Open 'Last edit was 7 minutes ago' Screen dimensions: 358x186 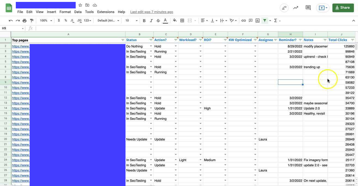pos(151,12)
